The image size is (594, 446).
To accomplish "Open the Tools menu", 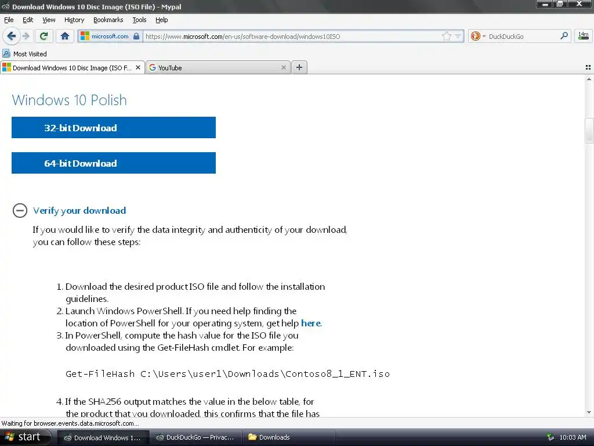I will pos(139,20).
